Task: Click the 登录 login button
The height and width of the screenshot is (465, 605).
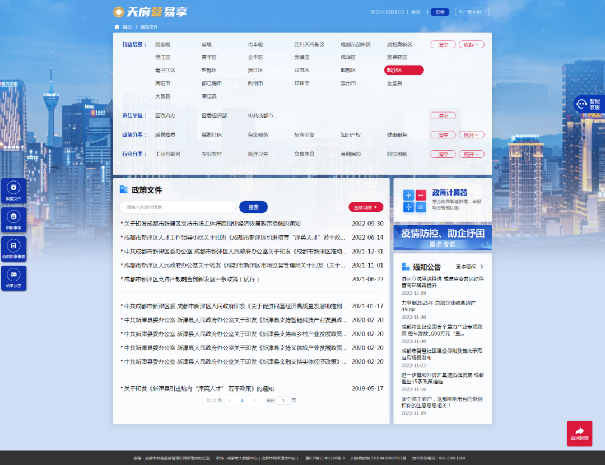Action: click(x=439, y=11)
